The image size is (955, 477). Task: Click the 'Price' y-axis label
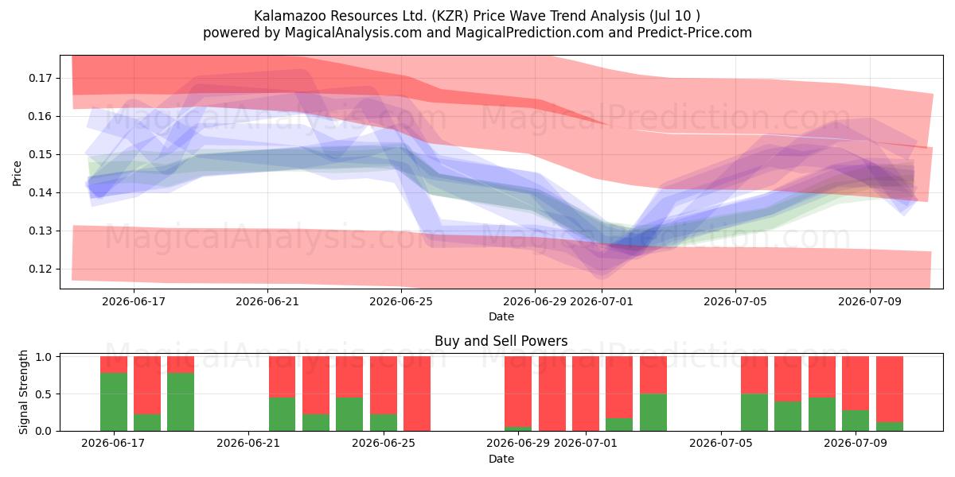(18, 173)
